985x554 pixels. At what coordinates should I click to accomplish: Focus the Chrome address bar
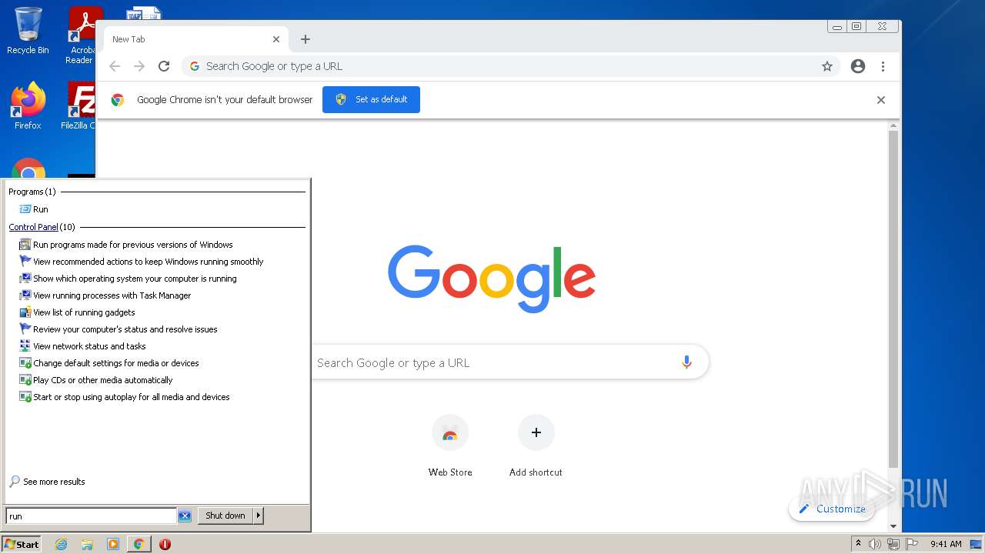point(509,66)
